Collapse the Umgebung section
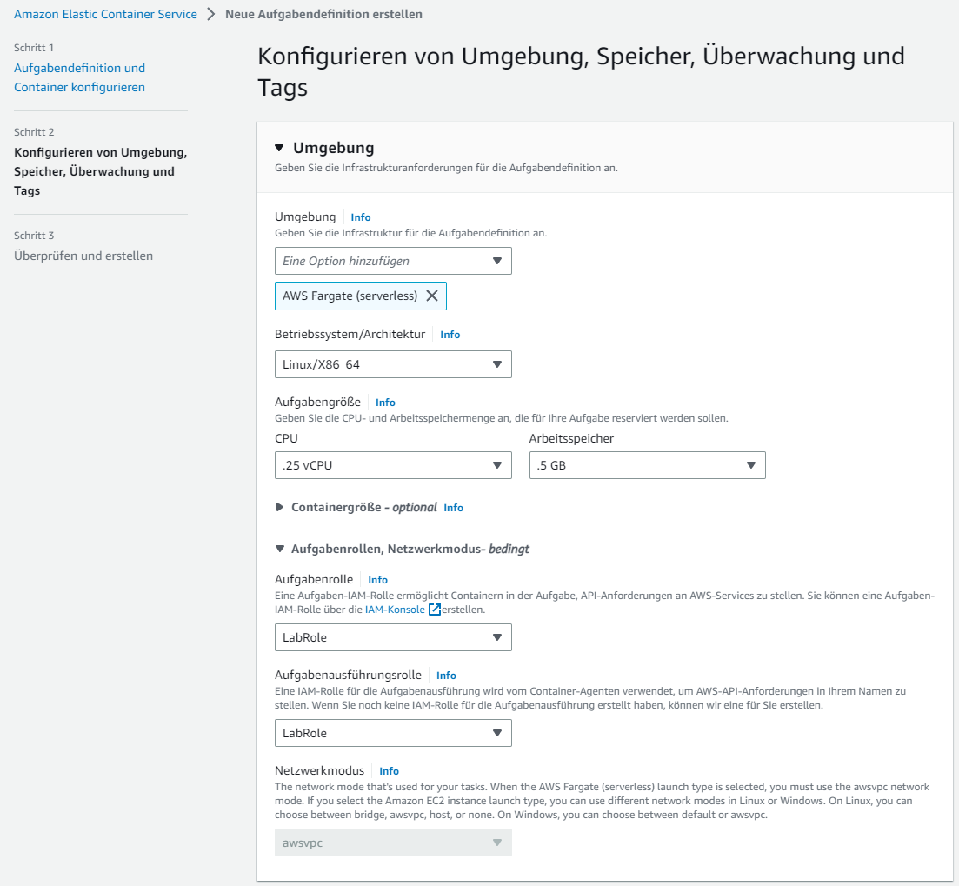The image size is (959, 886). click(279, 148)
